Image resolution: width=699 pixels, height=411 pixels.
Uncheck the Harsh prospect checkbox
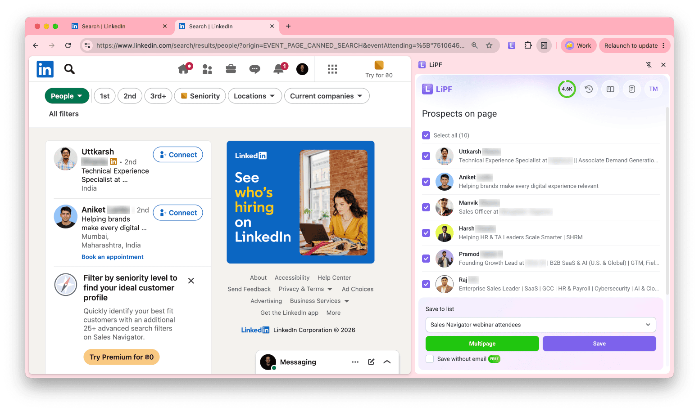(426, 233)
